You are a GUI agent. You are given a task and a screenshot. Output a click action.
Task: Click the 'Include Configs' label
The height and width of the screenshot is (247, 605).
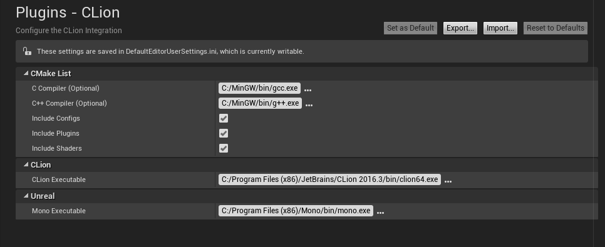(x=56, y=118)
